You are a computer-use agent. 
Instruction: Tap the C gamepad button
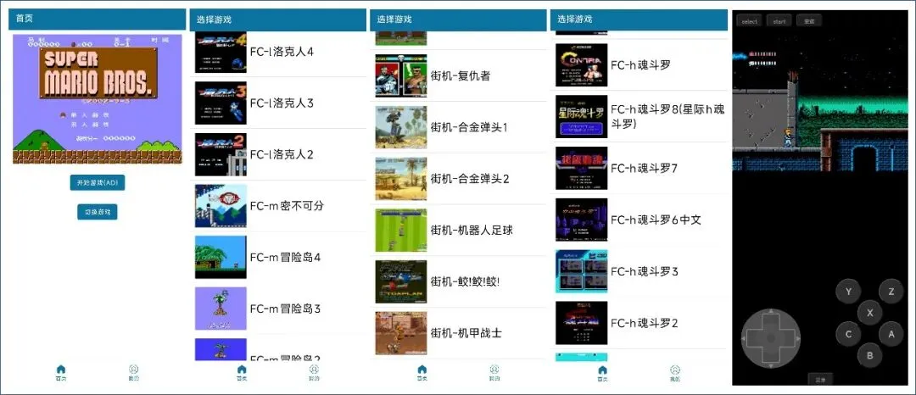coord(848,334)
